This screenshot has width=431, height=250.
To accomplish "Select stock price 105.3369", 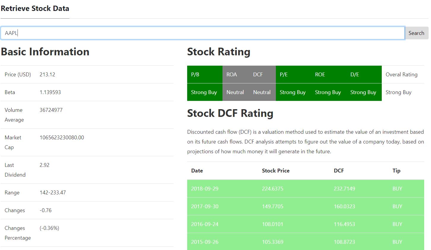I will [273, 242].
